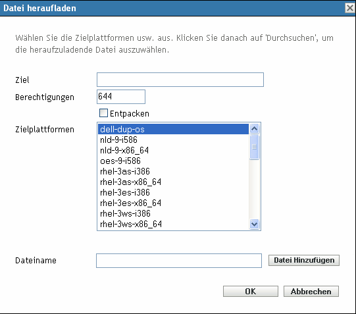Enable the Entpacken checkbox
The image size is (356, 314).
(103, 113)
